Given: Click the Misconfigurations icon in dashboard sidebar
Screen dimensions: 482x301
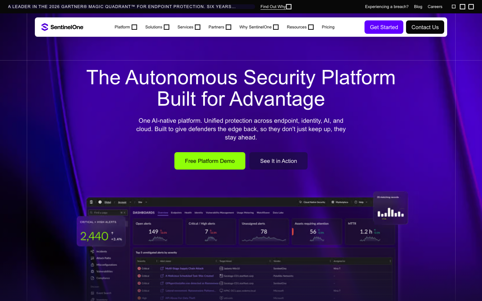Looking at the screenshot, I should point(92,265).
